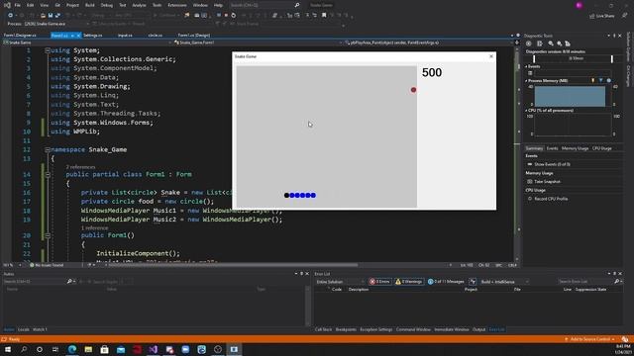Collapse the Form1() constructor block
Screen dimensions: 634x356
pos(48,235)
